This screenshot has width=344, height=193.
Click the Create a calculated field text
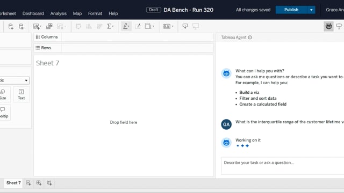tap(263, 104)
